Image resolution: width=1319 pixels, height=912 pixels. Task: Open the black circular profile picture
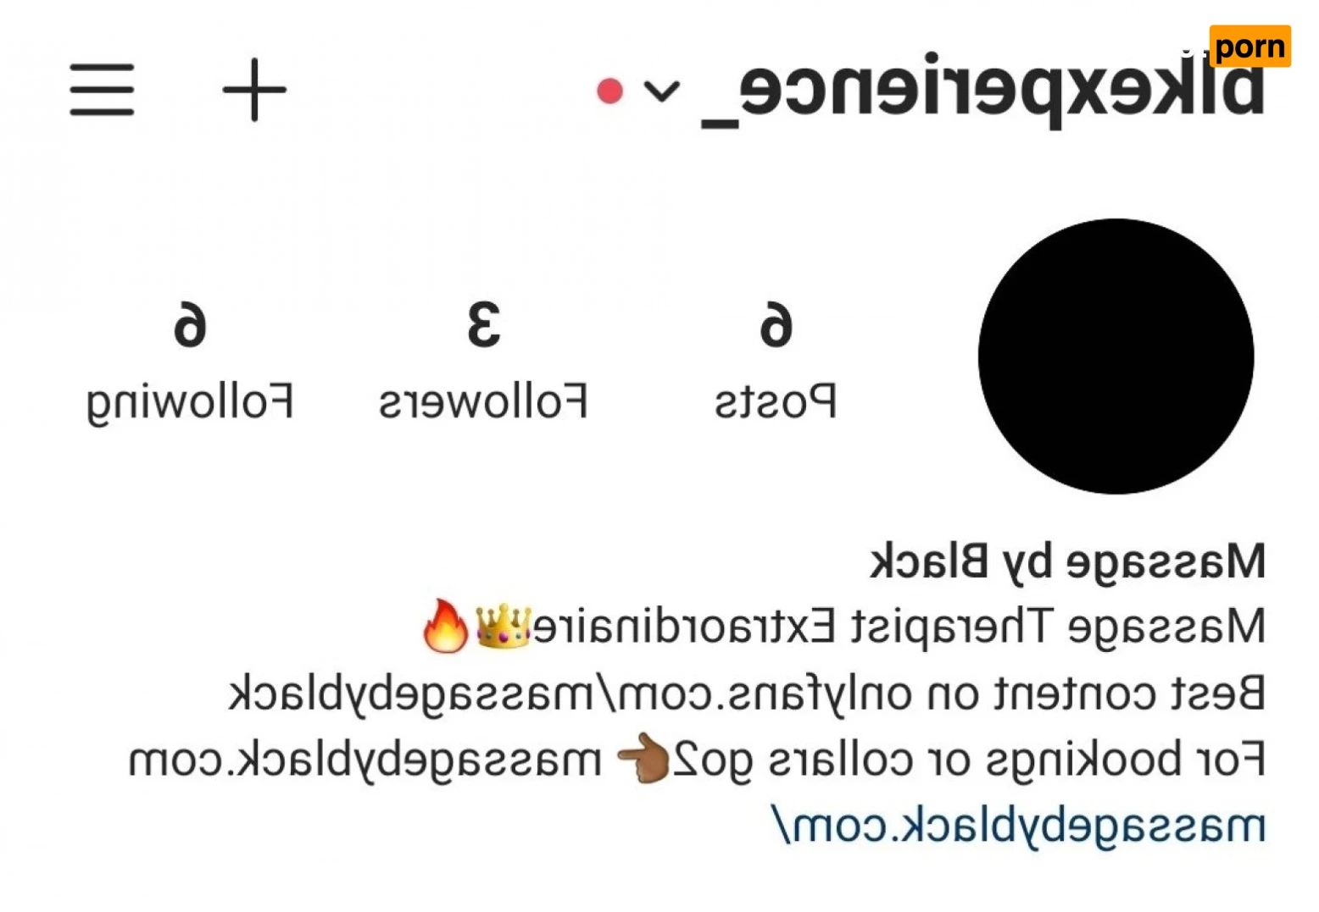tap(1116, 357)
